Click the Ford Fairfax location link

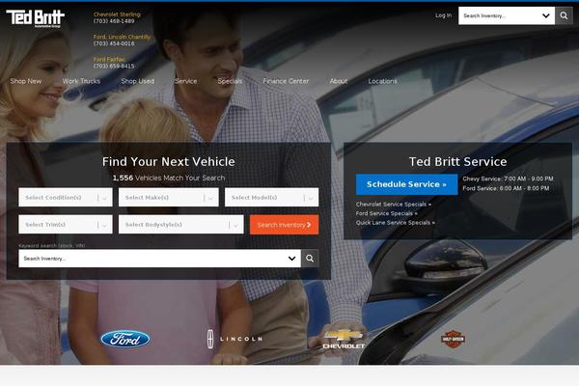[109, 60]
